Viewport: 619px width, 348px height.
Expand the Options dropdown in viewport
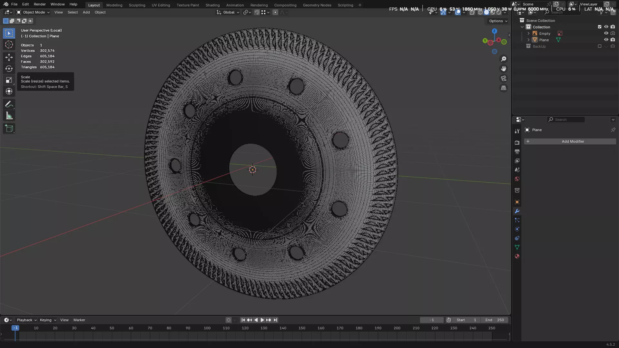point(498,21)
